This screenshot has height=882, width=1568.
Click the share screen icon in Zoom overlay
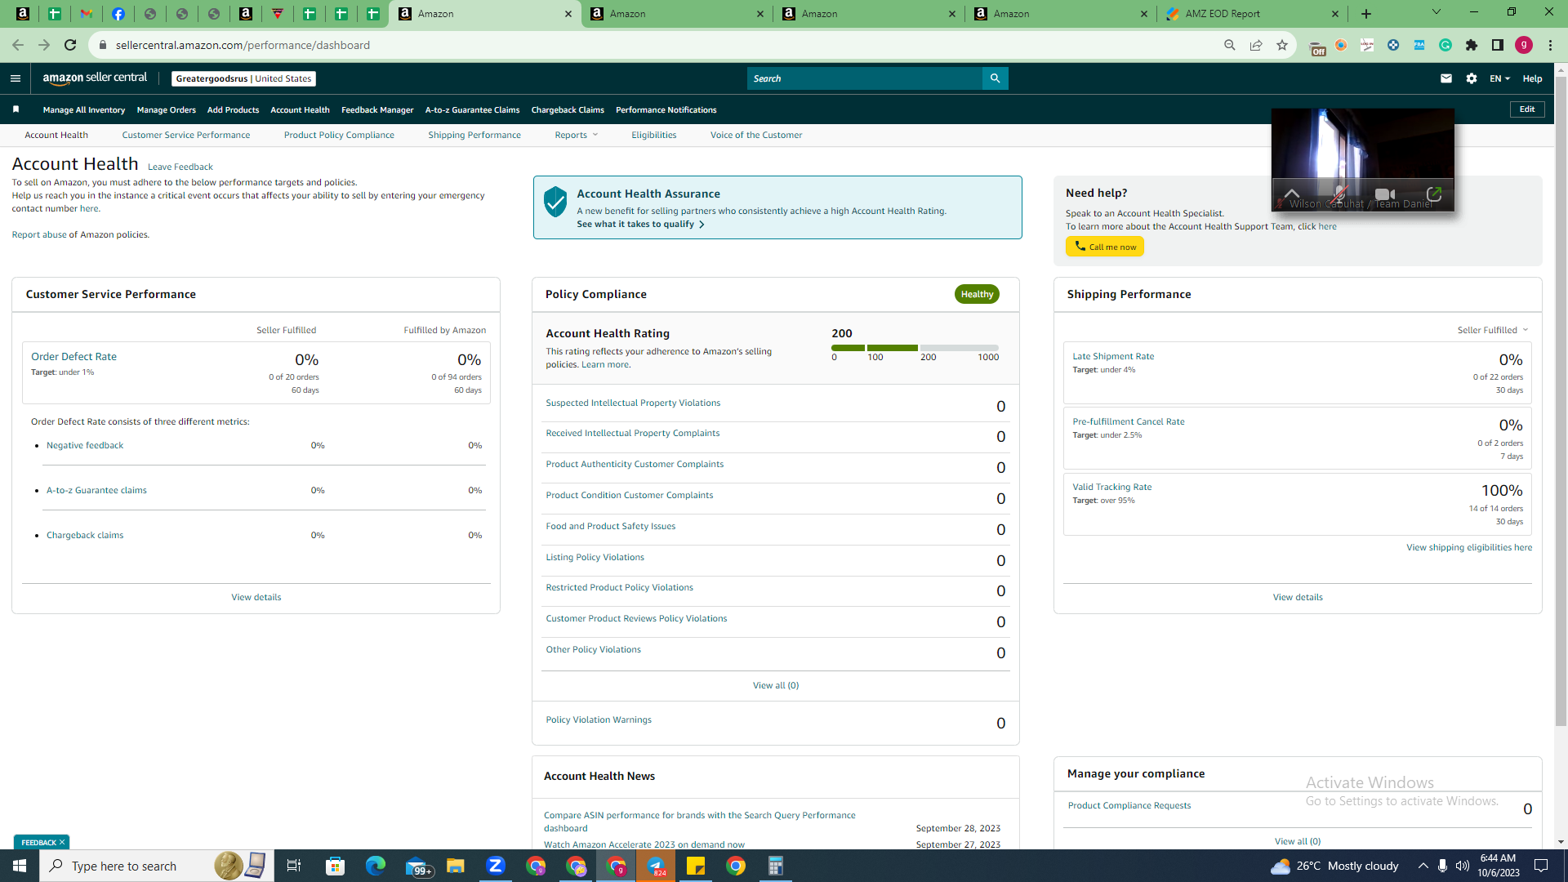[x=1434, y=194]
